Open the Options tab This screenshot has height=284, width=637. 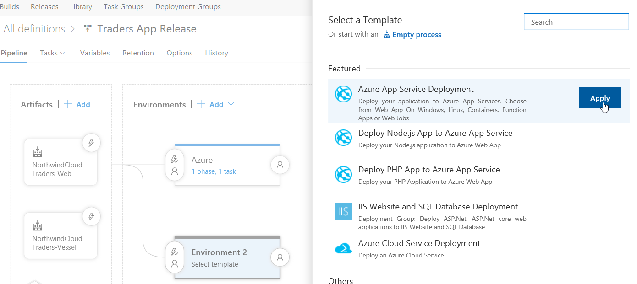pyautogui.click(x=180, y=53)
